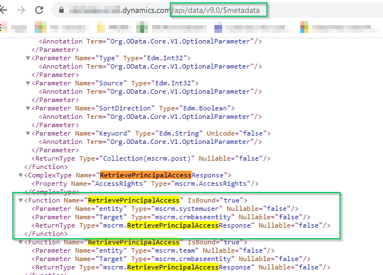Screen dimensions: 383x275
Task: Click orange highlighted RetrievePrincipalAccess in ComplexType
Action: (x=146, y=175)
